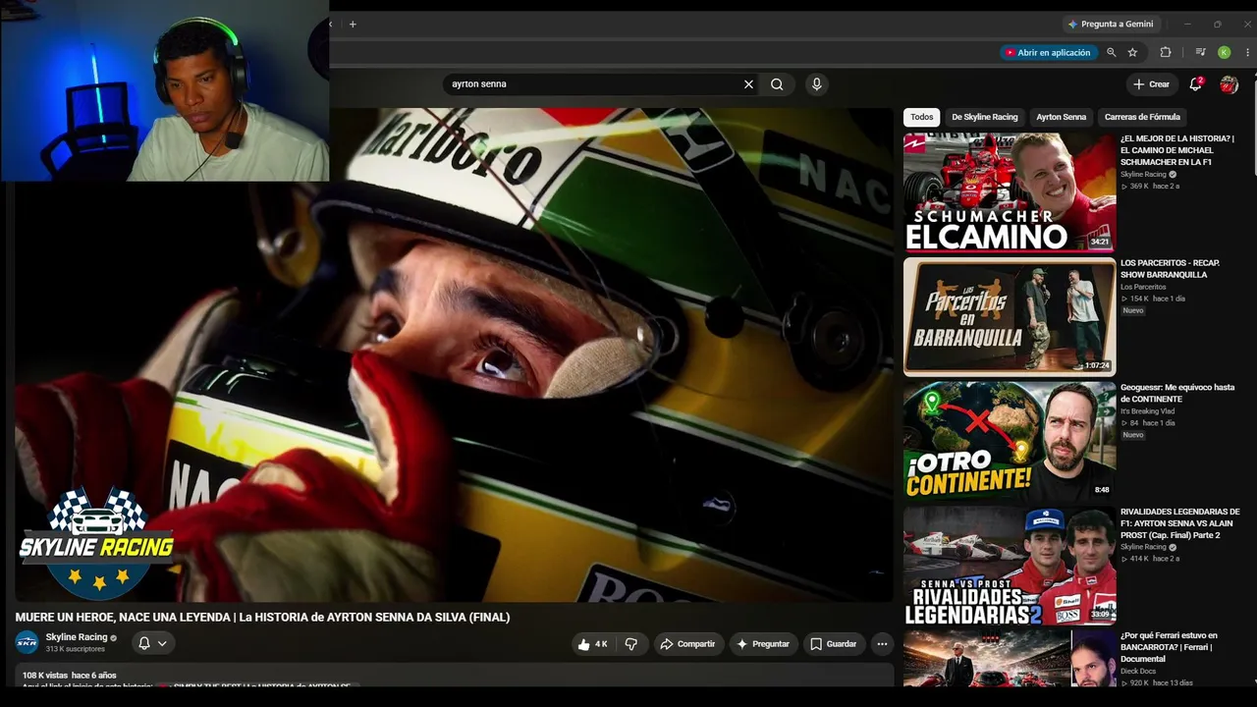Viewport: 1257px width, 707px height.
Task: Open the YouTube account avatar menu
Action: coord(1229,84)
